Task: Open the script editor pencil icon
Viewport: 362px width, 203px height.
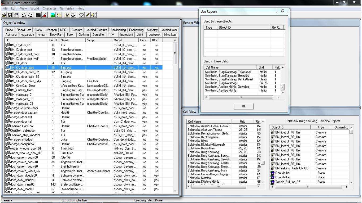Action: click(88, 15)
